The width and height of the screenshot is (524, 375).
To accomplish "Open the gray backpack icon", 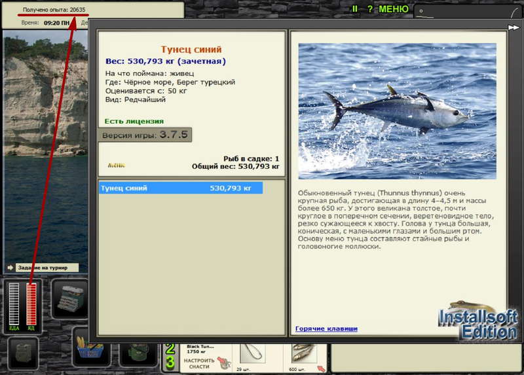I will pyautogui.click(x=23, y=353).
